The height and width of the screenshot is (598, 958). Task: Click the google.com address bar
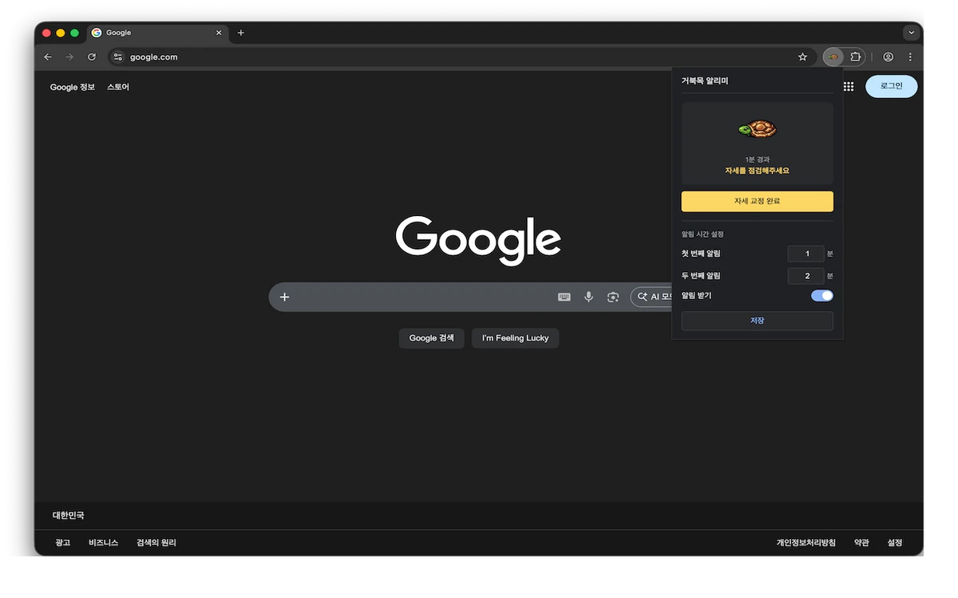(x=461, y=57)
